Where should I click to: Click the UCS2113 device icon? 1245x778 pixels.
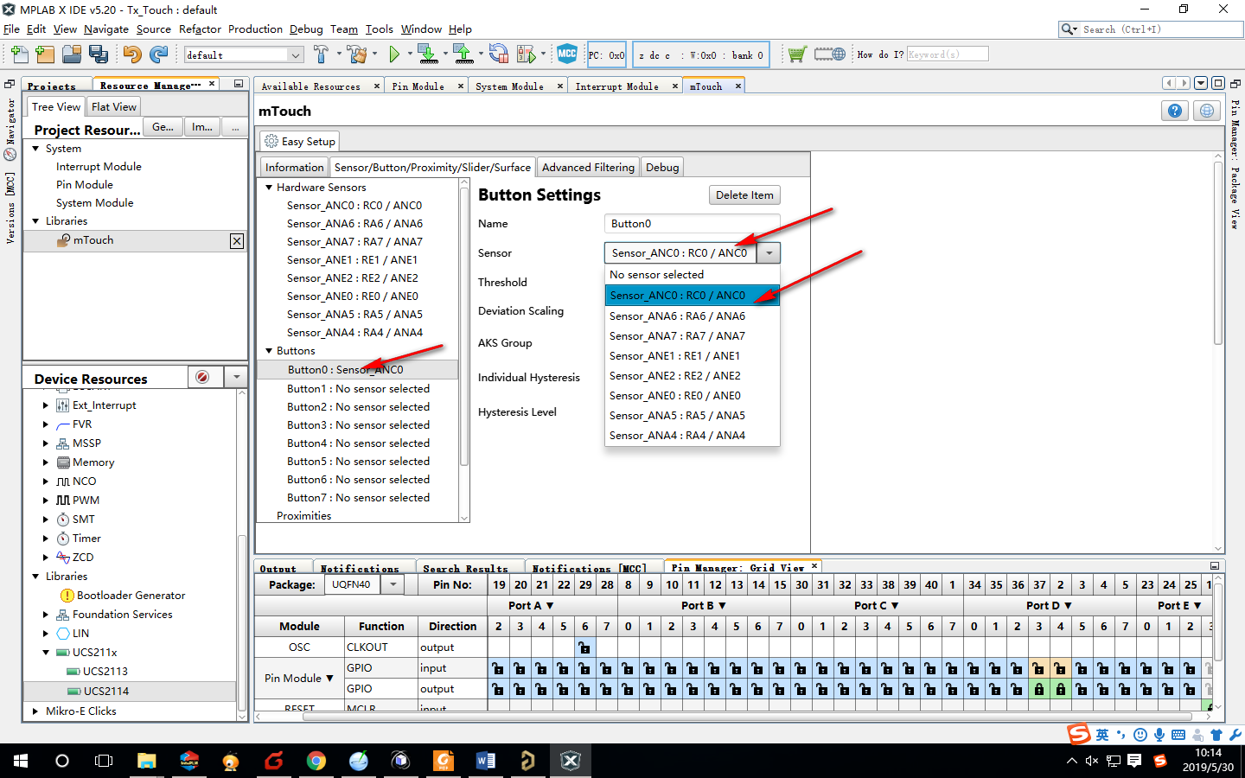(x=73, y=672)
